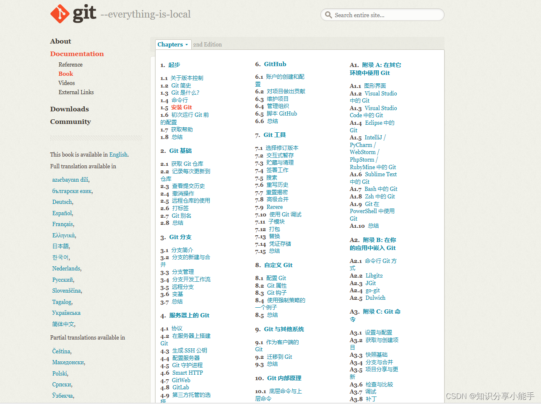The image size is (541, 404).
Task: Open chapter 4 服务器上的 Git
Action: 189,315
